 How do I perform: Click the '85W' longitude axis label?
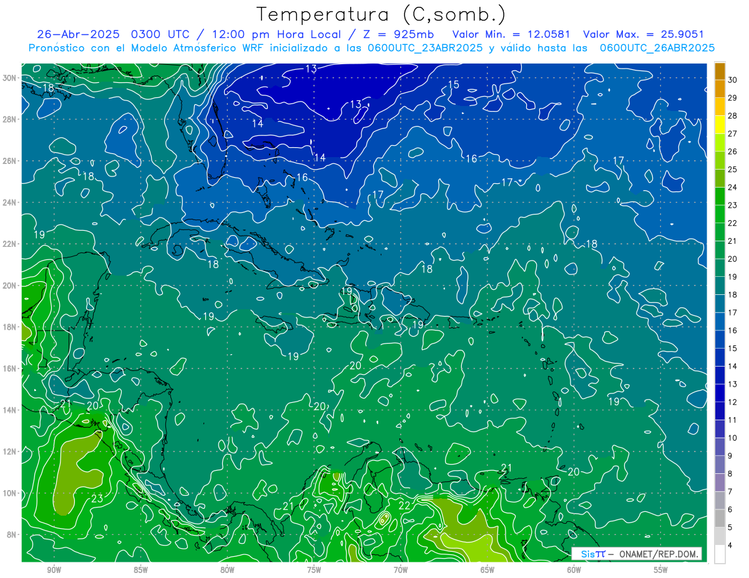tap(140, 571)
